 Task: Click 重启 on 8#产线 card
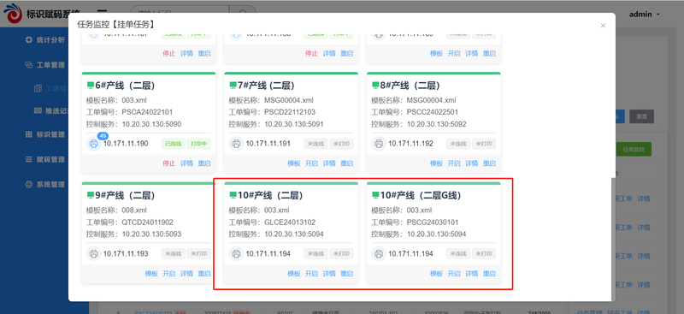pos(489,163)
